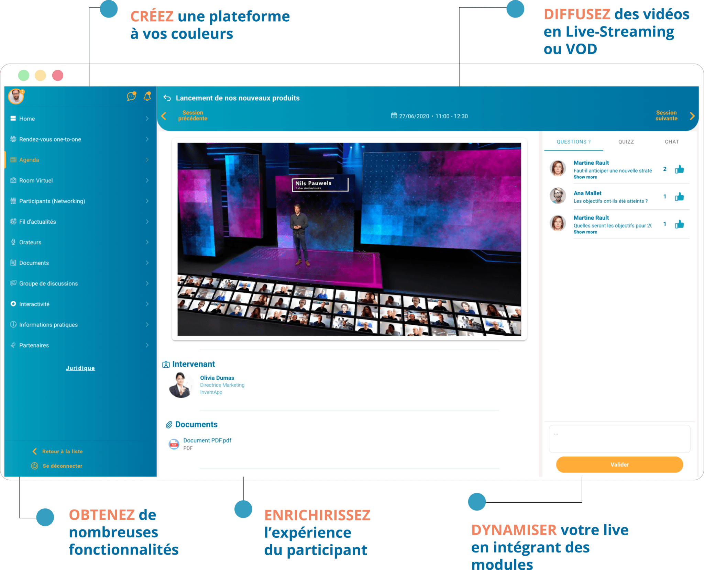Expand the Documents sidebar chevron

(147, 263)
